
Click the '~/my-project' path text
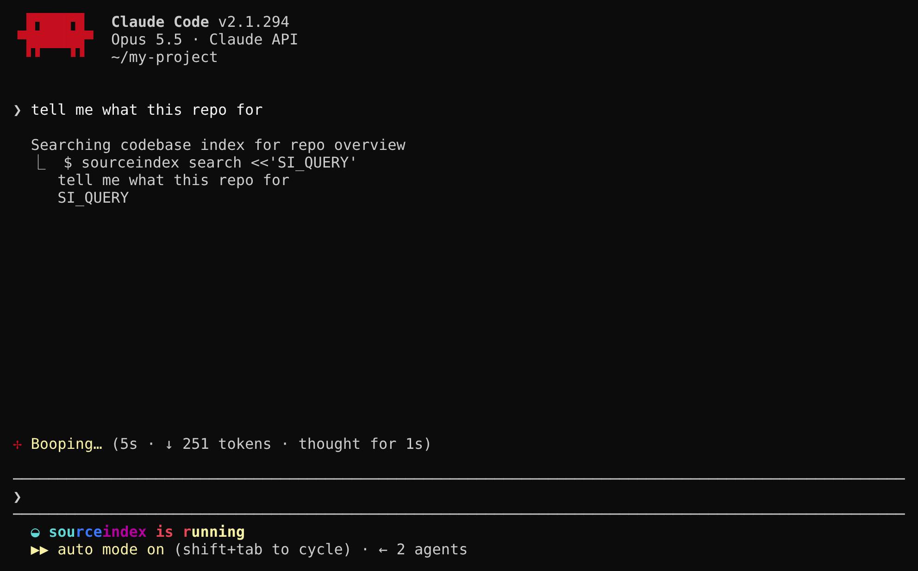[164, 57]
